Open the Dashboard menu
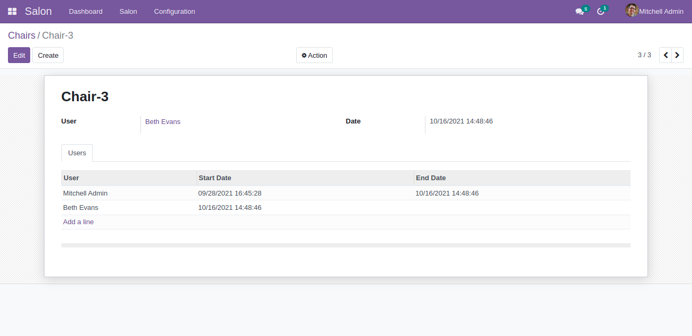 coord(86,11)
